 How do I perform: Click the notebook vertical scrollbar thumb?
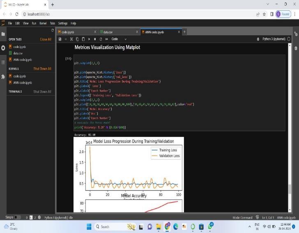pyautogui.click(x=290, y=189)
